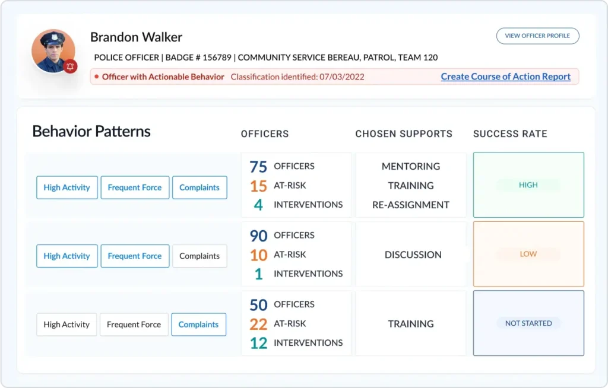Enable Complaints in the 90 officers row
The image size is (608, 388).
click(199, 256)
